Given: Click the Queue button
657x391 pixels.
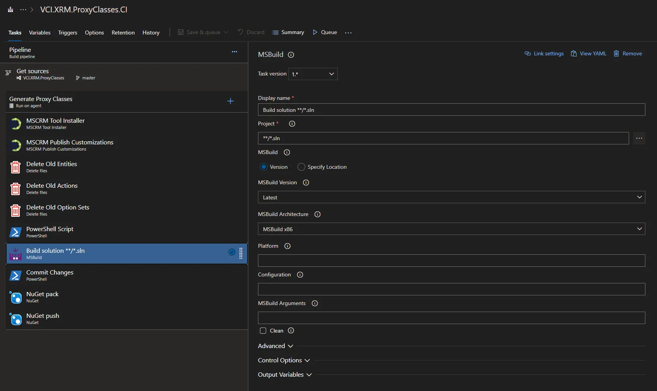Looking at the screenshot, I should point(325,33).
